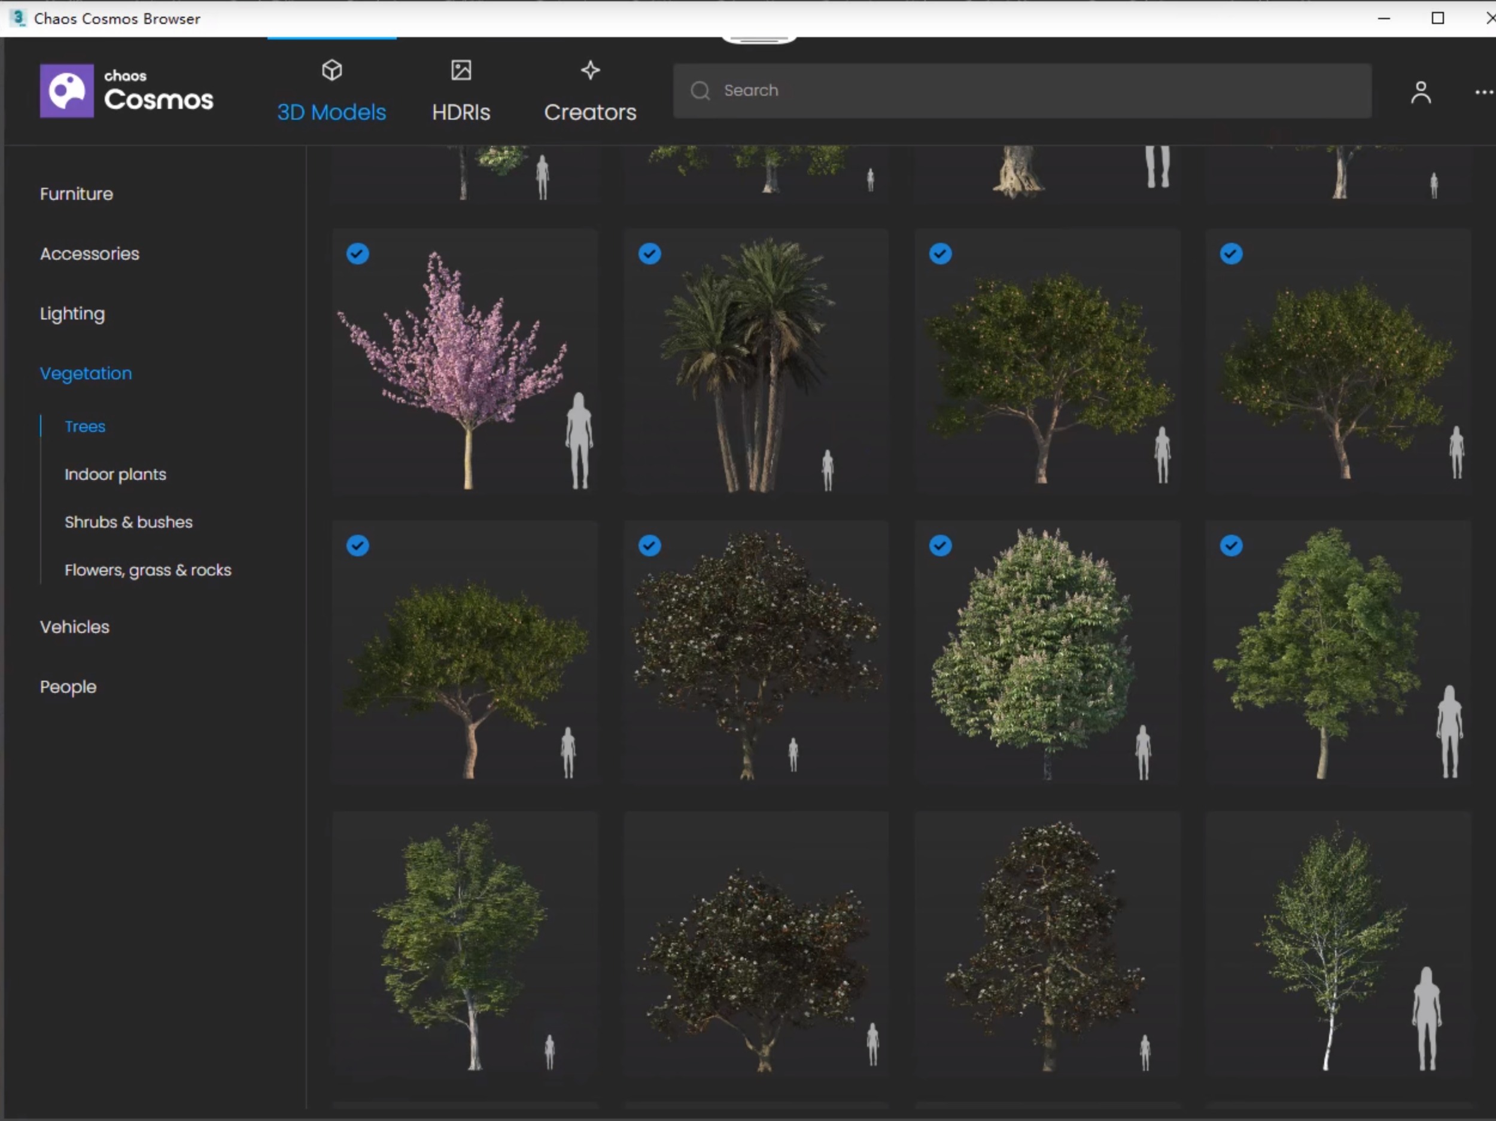This screenshot has width=1496, height=1121.
Task: Click inside the Search field
Action: pos(879,90)
